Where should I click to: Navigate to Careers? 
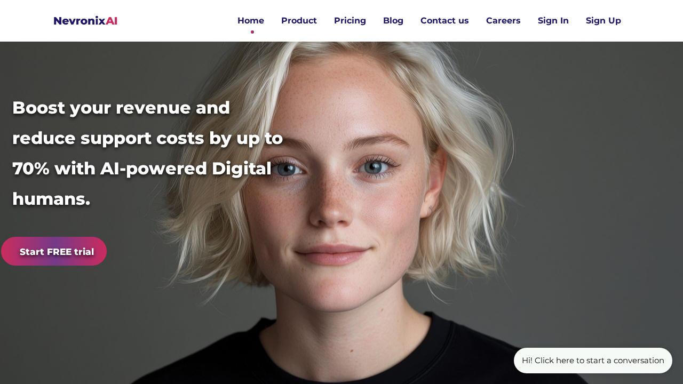click(503, 21)
